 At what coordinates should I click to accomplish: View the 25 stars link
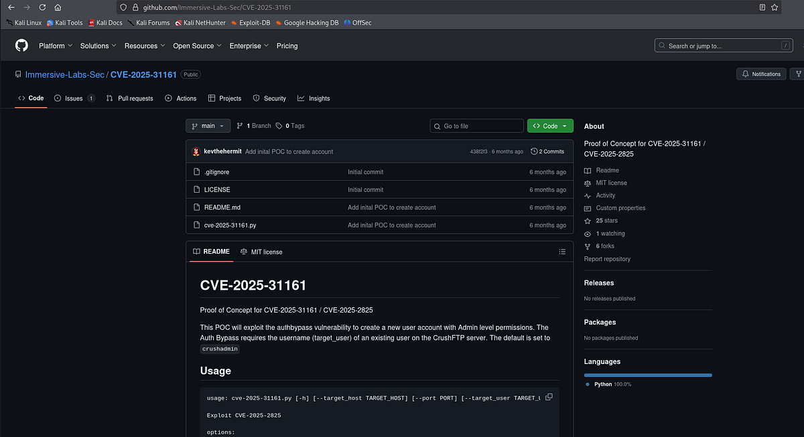601,220
